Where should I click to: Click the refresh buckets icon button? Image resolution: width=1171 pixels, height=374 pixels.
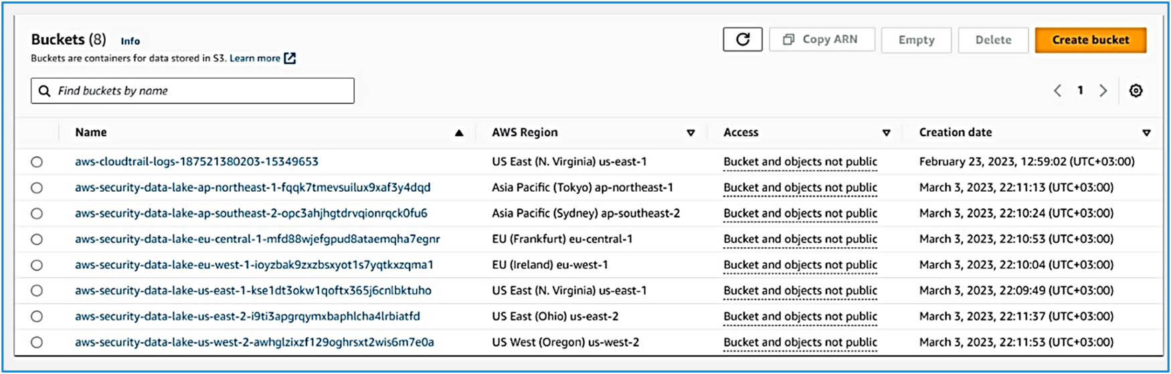click(x=742, y=39)
